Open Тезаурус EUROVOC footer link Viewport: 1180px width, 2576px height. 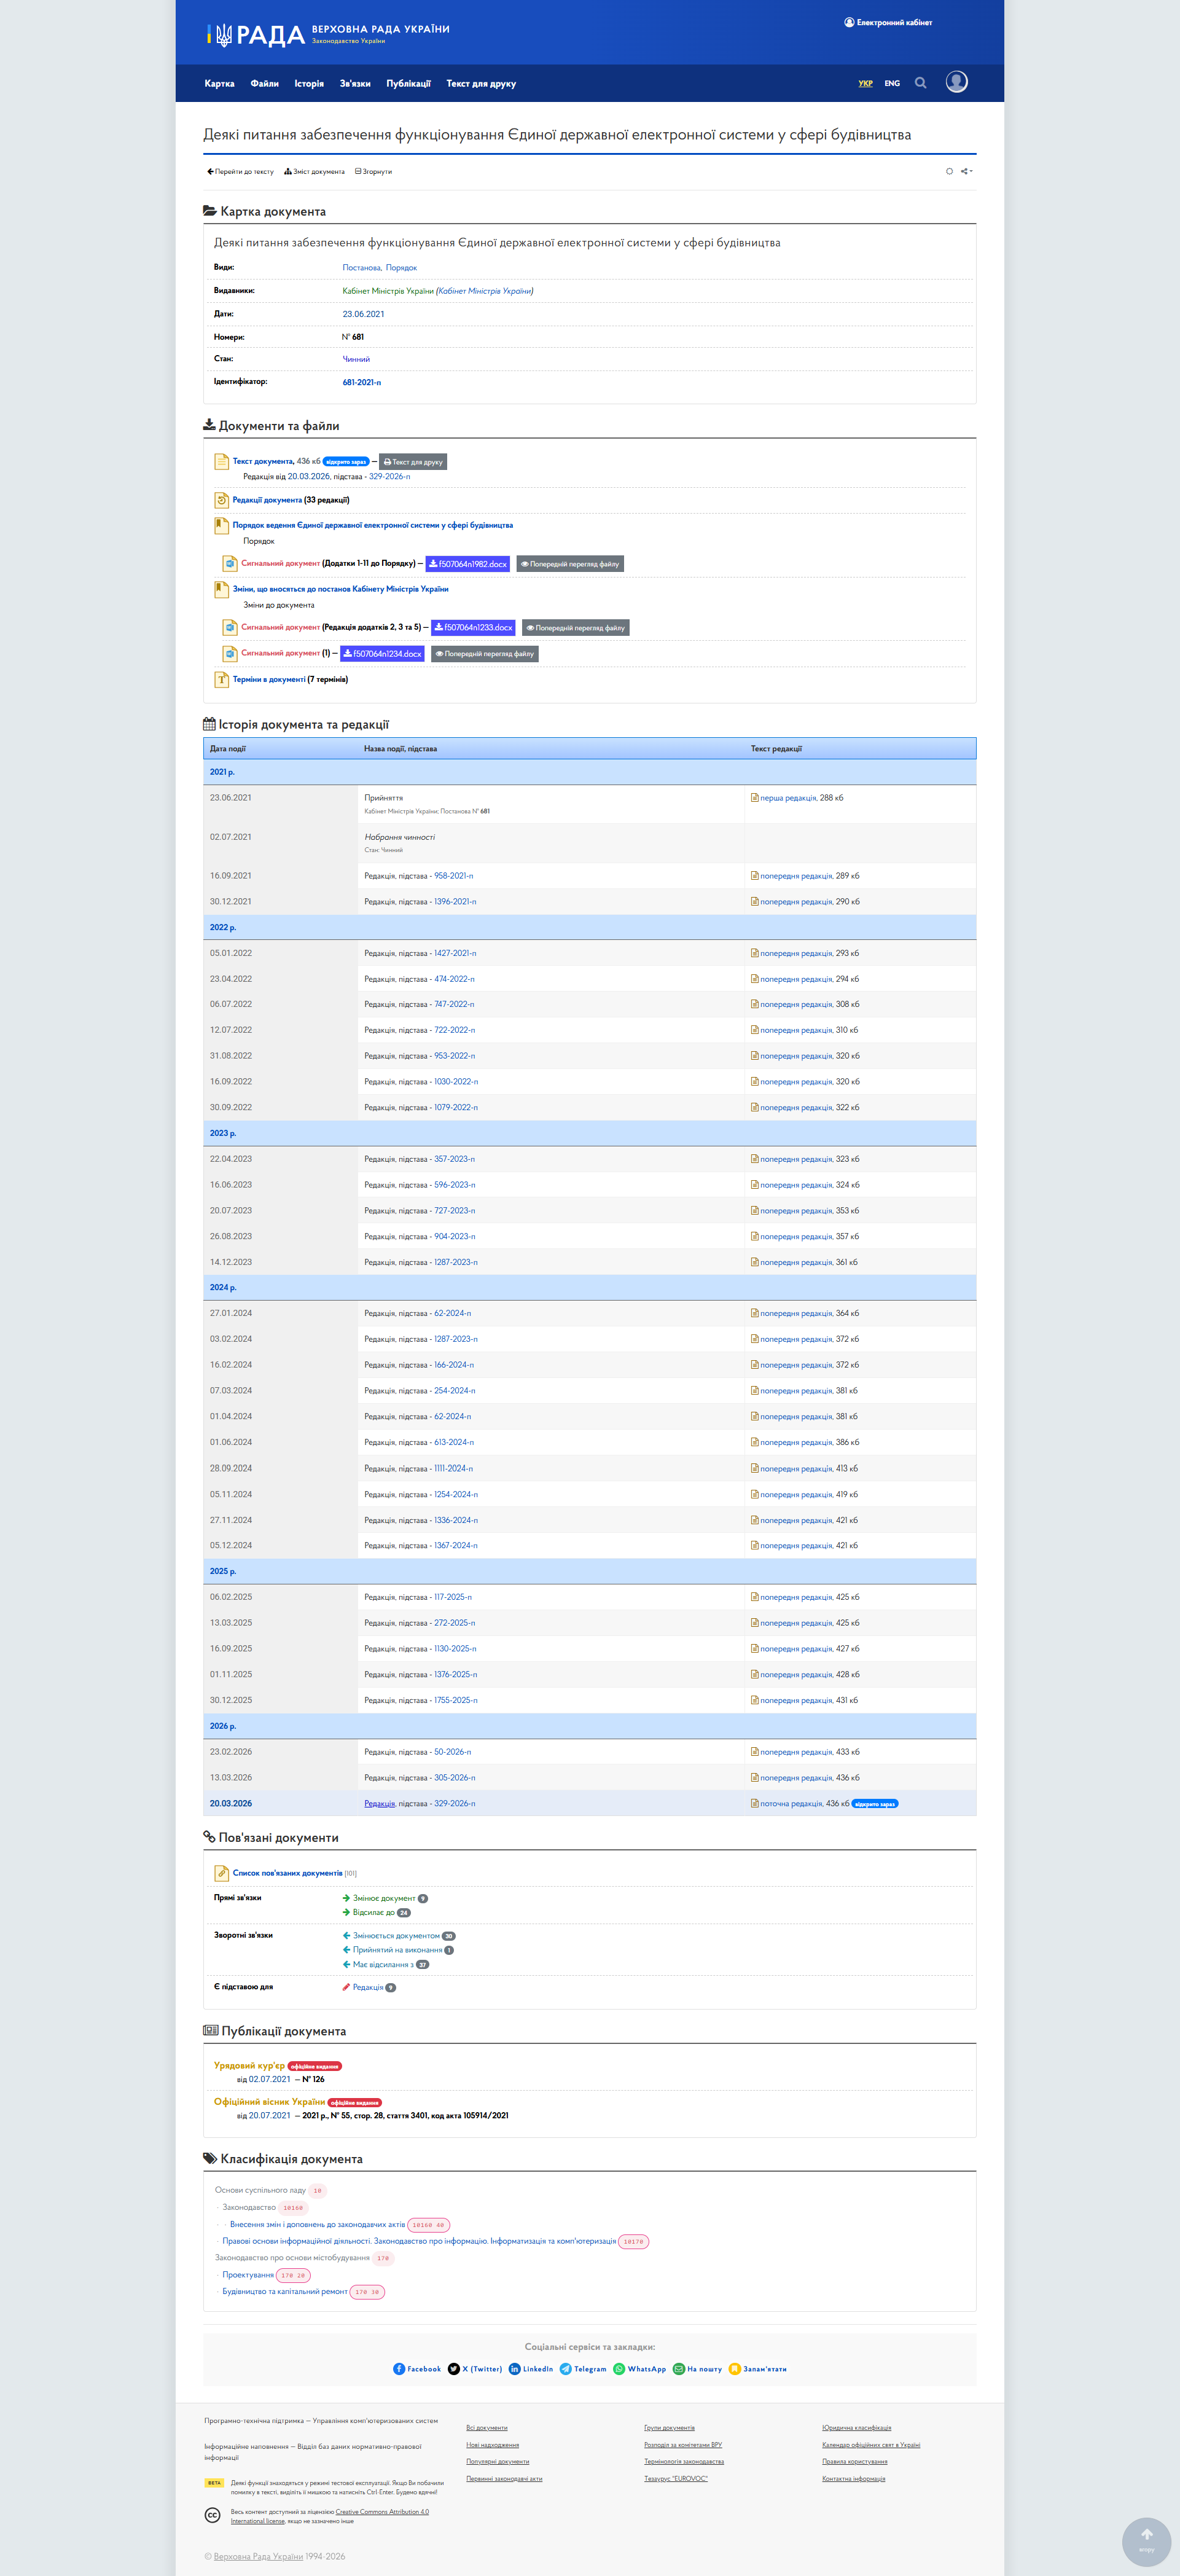click(676, 2479)
